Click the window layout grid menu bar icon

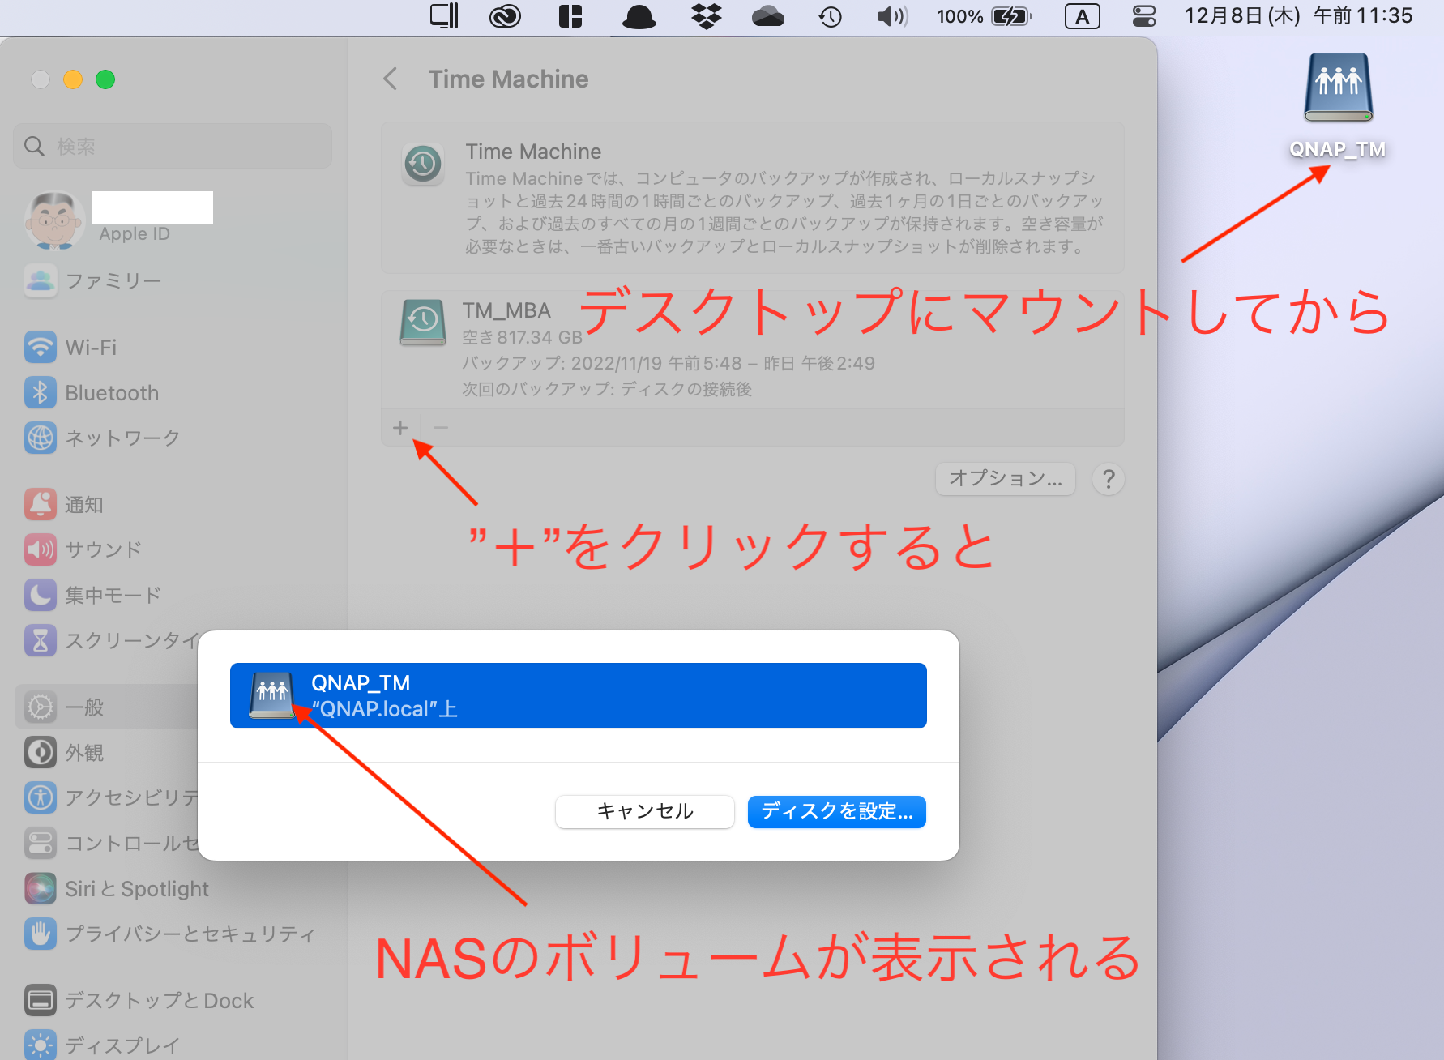570,16
